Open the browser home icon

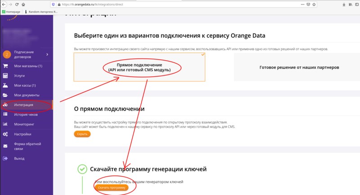click(x=23, y=4)
